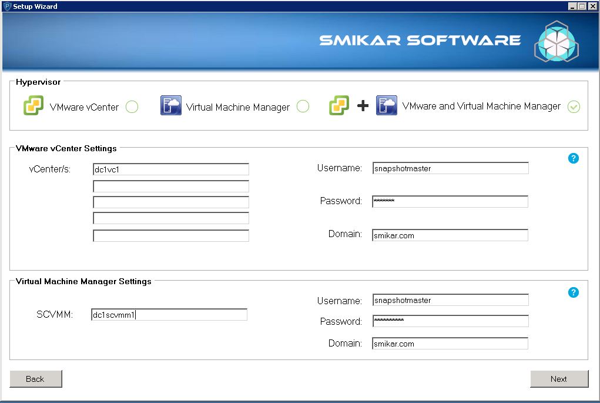The image size is (600, 403).
Task: Click the Virtual Machine Manager icon beside the plus sign
Action: pos(387,106)
